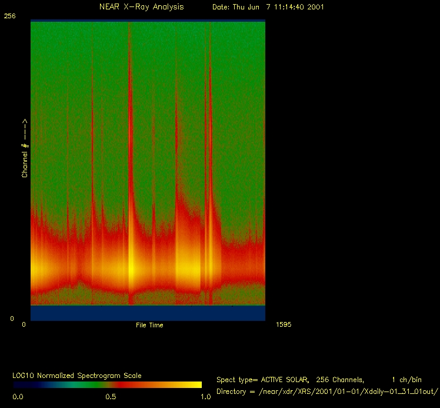Click the dark blue band below the spectrogram
This screenshot has height=408, width=440.
pyautogui.click(x=147, y=313)
